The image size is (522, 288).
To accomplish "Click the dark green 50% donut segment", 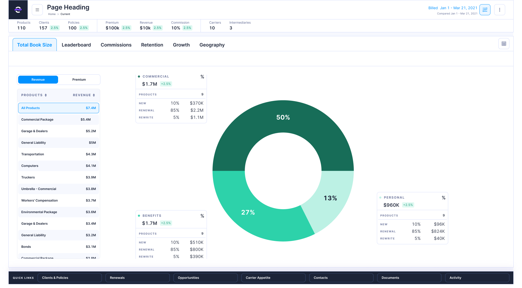I will coord(283,117).
